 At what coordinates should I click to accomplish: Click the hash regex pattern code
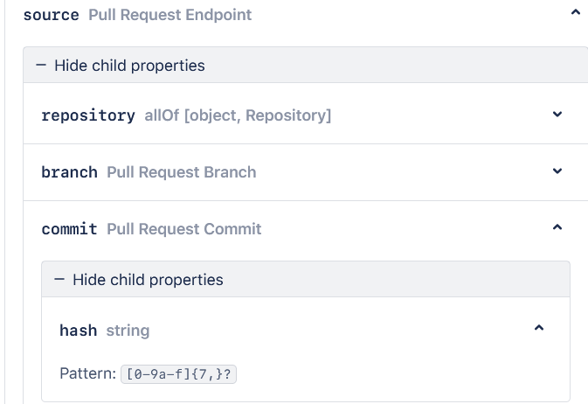(180, 374)
